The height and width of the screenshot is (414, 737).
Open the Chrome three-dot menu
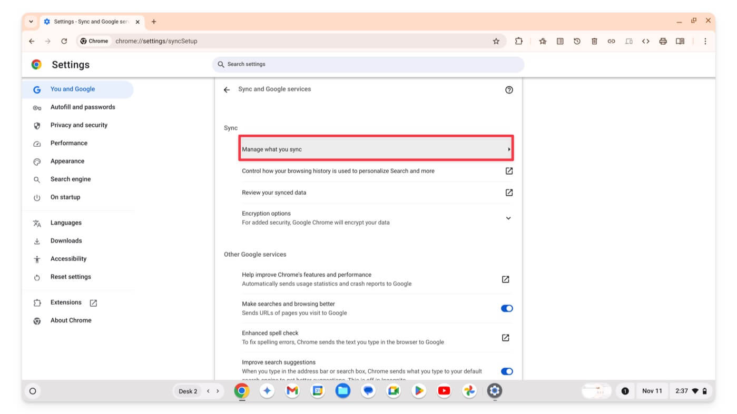705,41
